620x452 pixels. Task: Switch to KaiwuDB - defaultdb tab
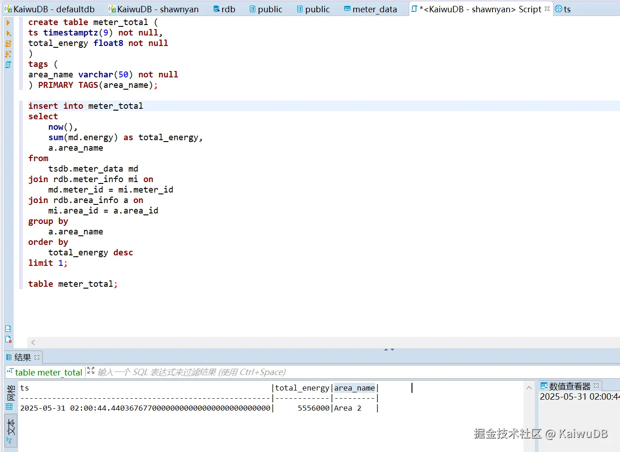50,9
